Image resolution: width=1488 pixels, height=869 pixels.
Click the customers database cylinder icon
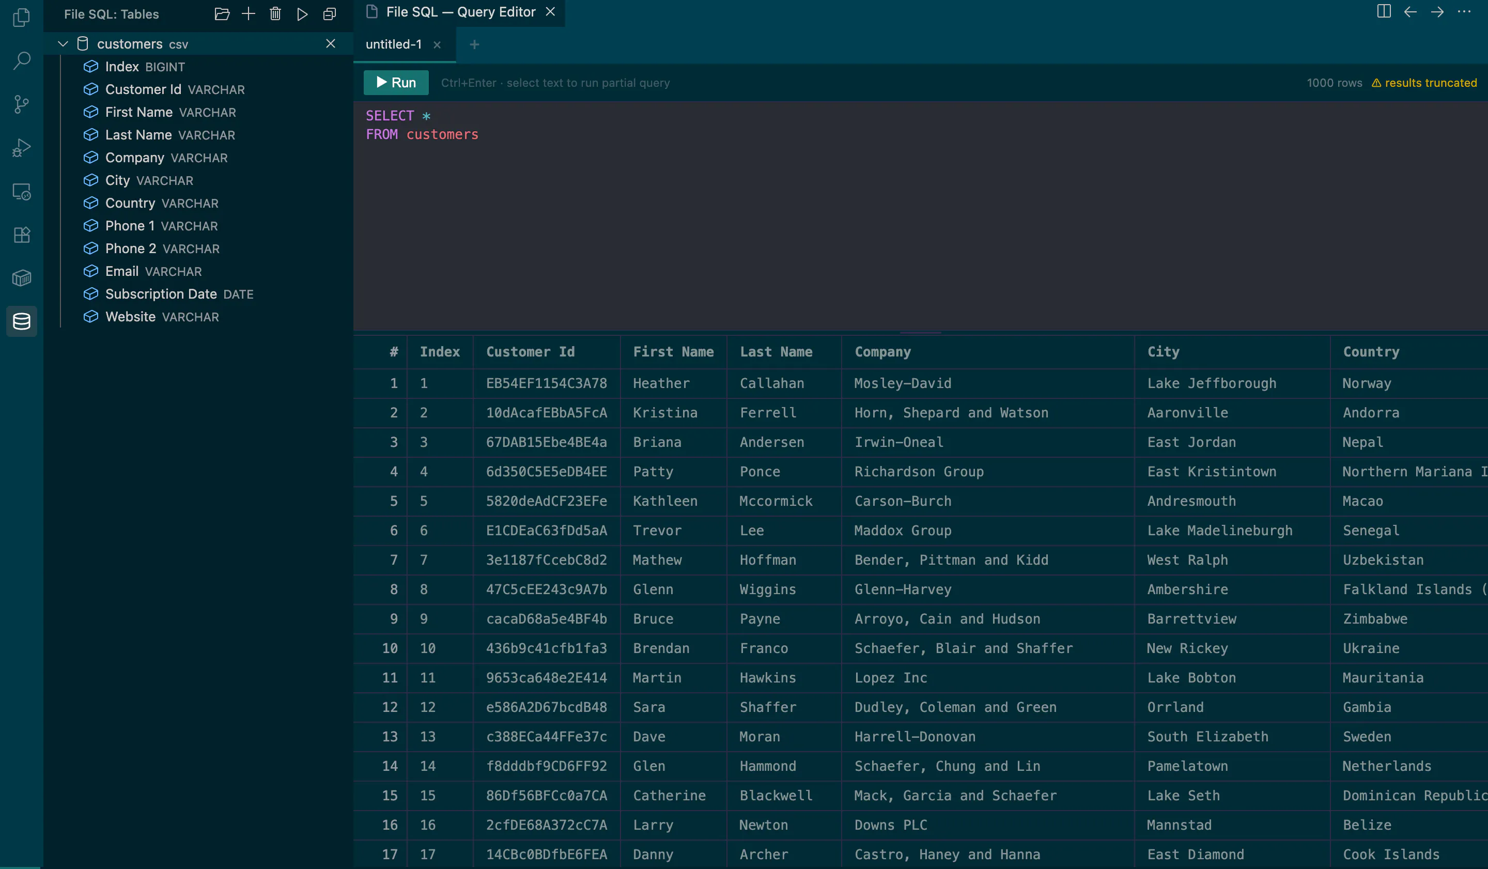tap(83, 44)
